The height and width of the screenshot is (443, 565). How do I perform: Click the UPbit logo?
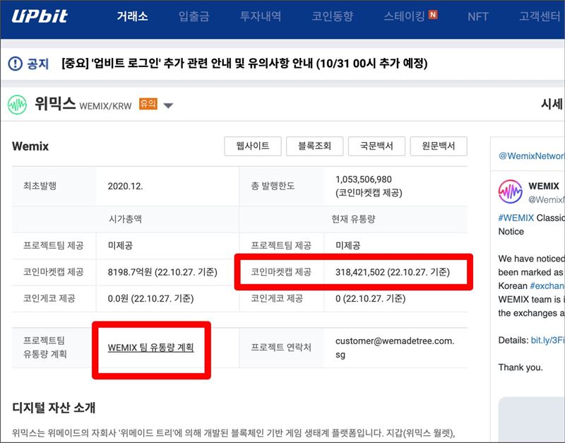coord(40,16)
